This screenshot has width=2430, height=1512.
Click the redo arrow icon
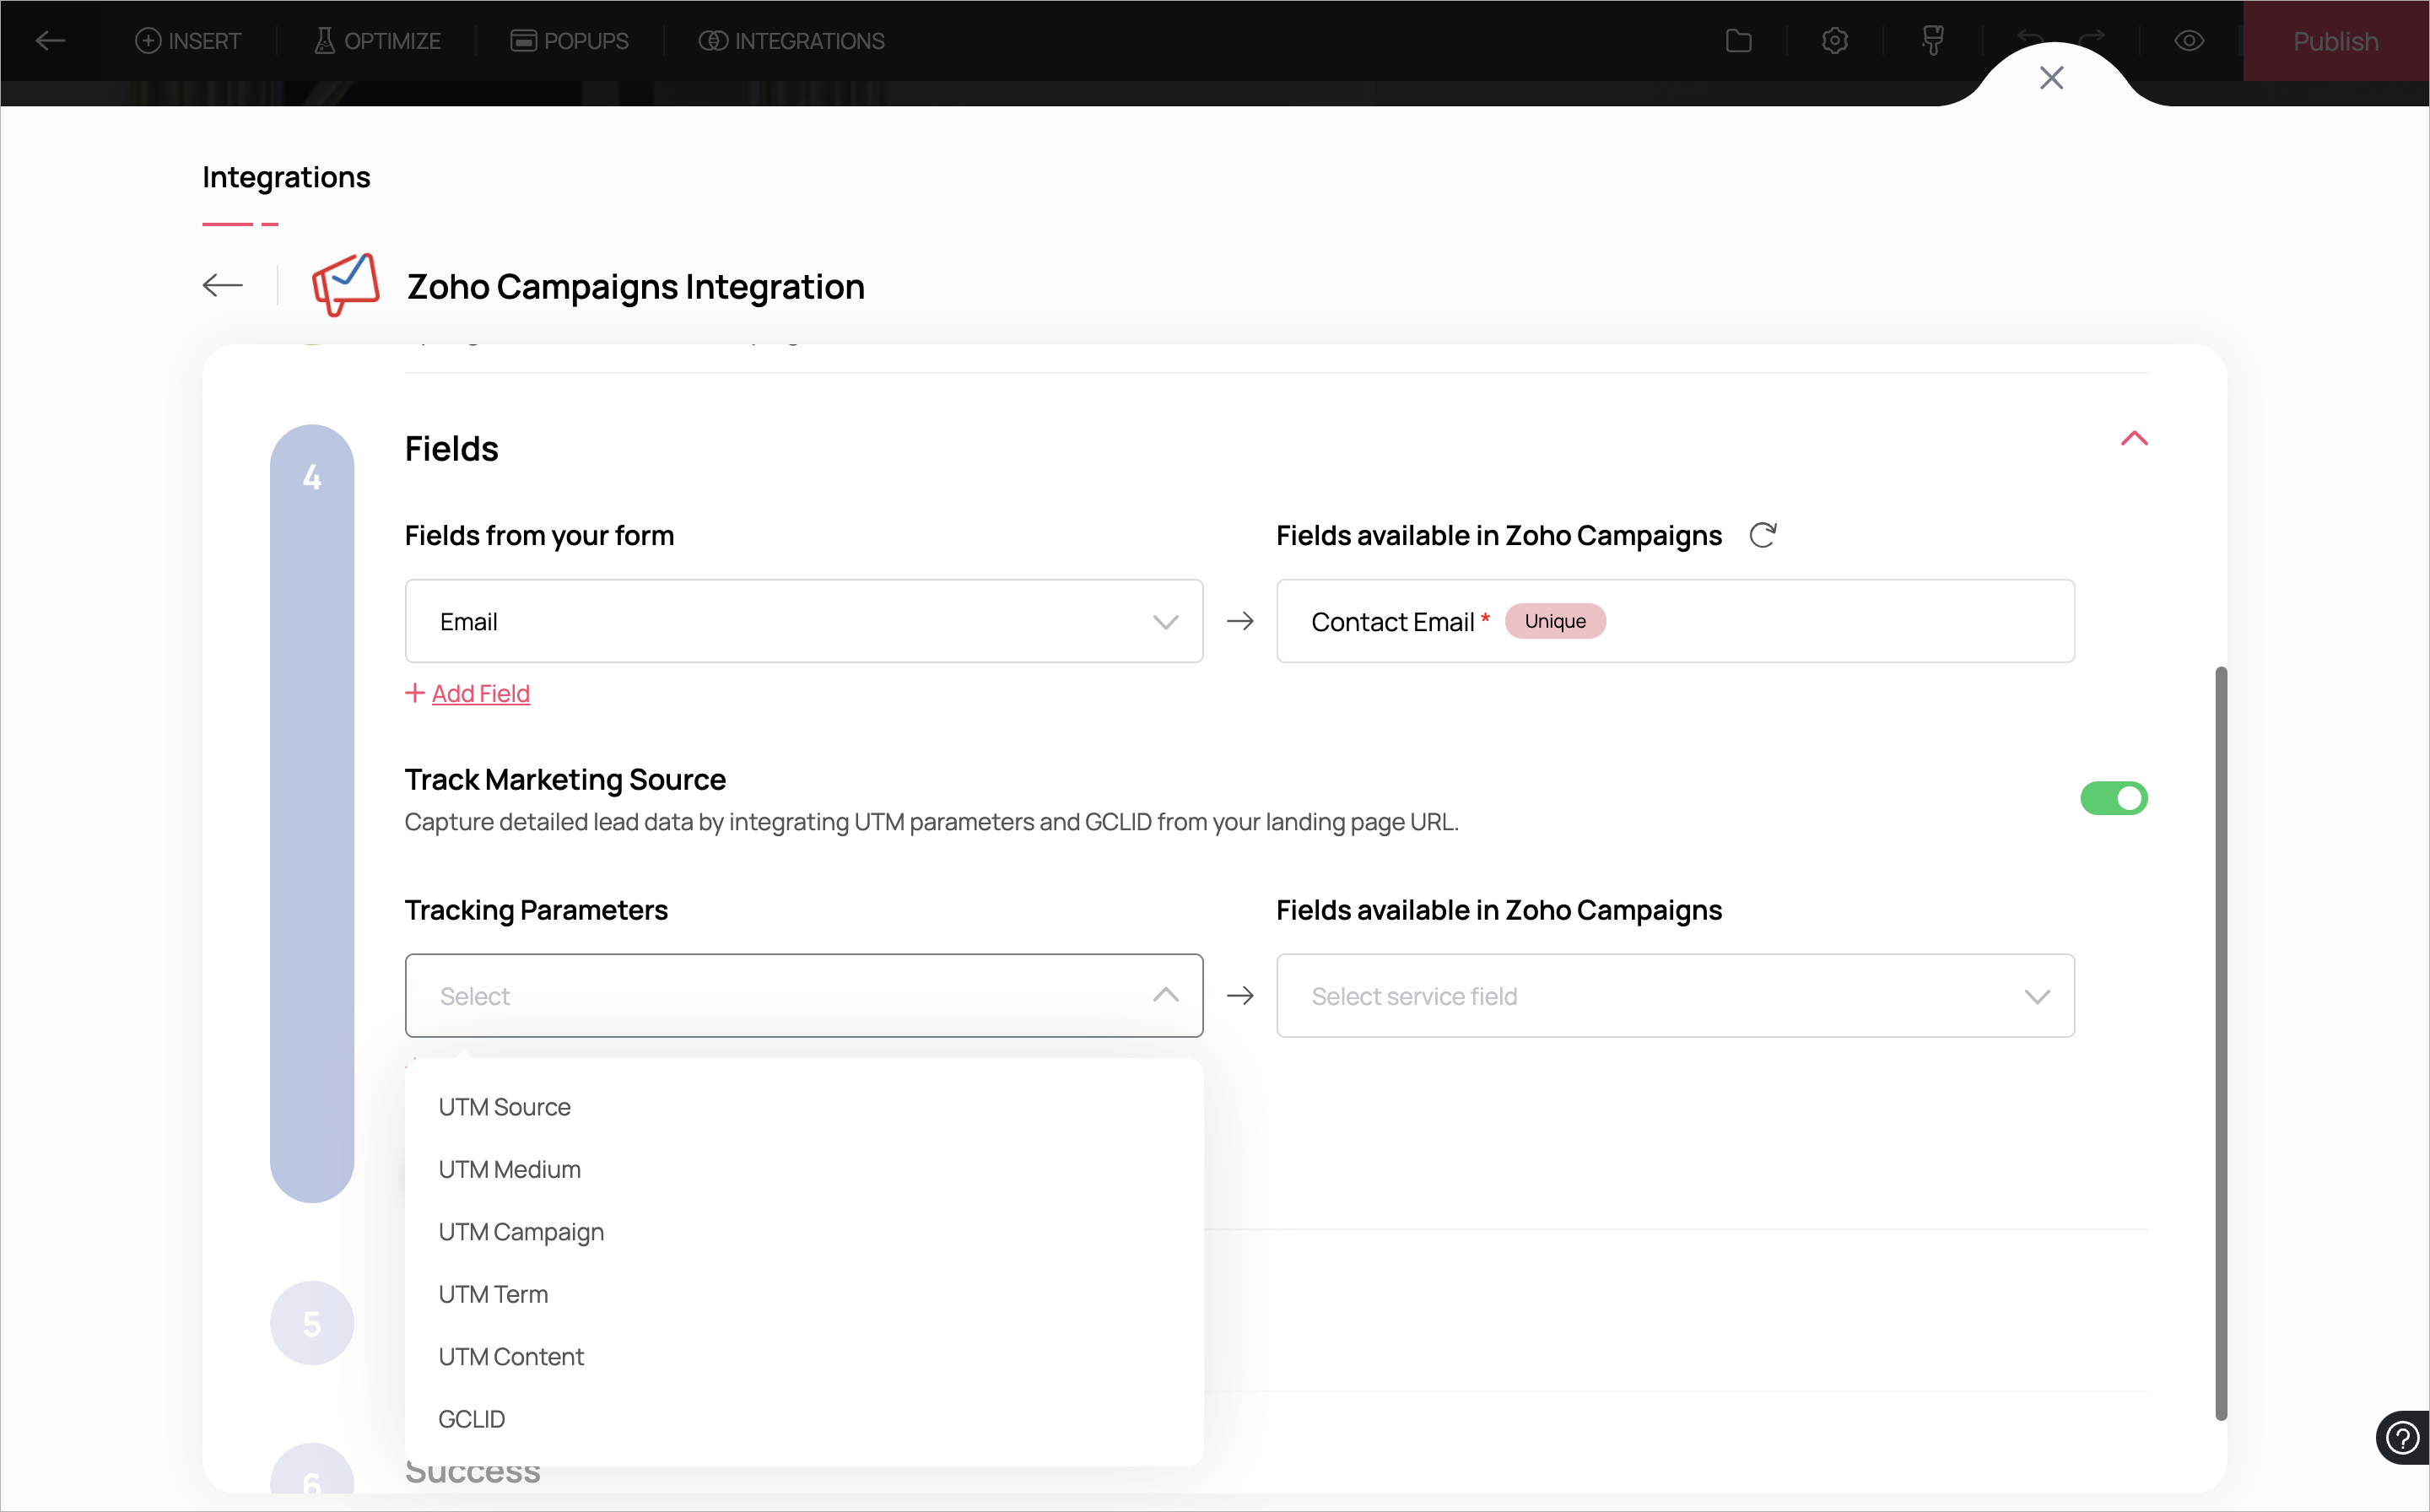click(2092, 38)
